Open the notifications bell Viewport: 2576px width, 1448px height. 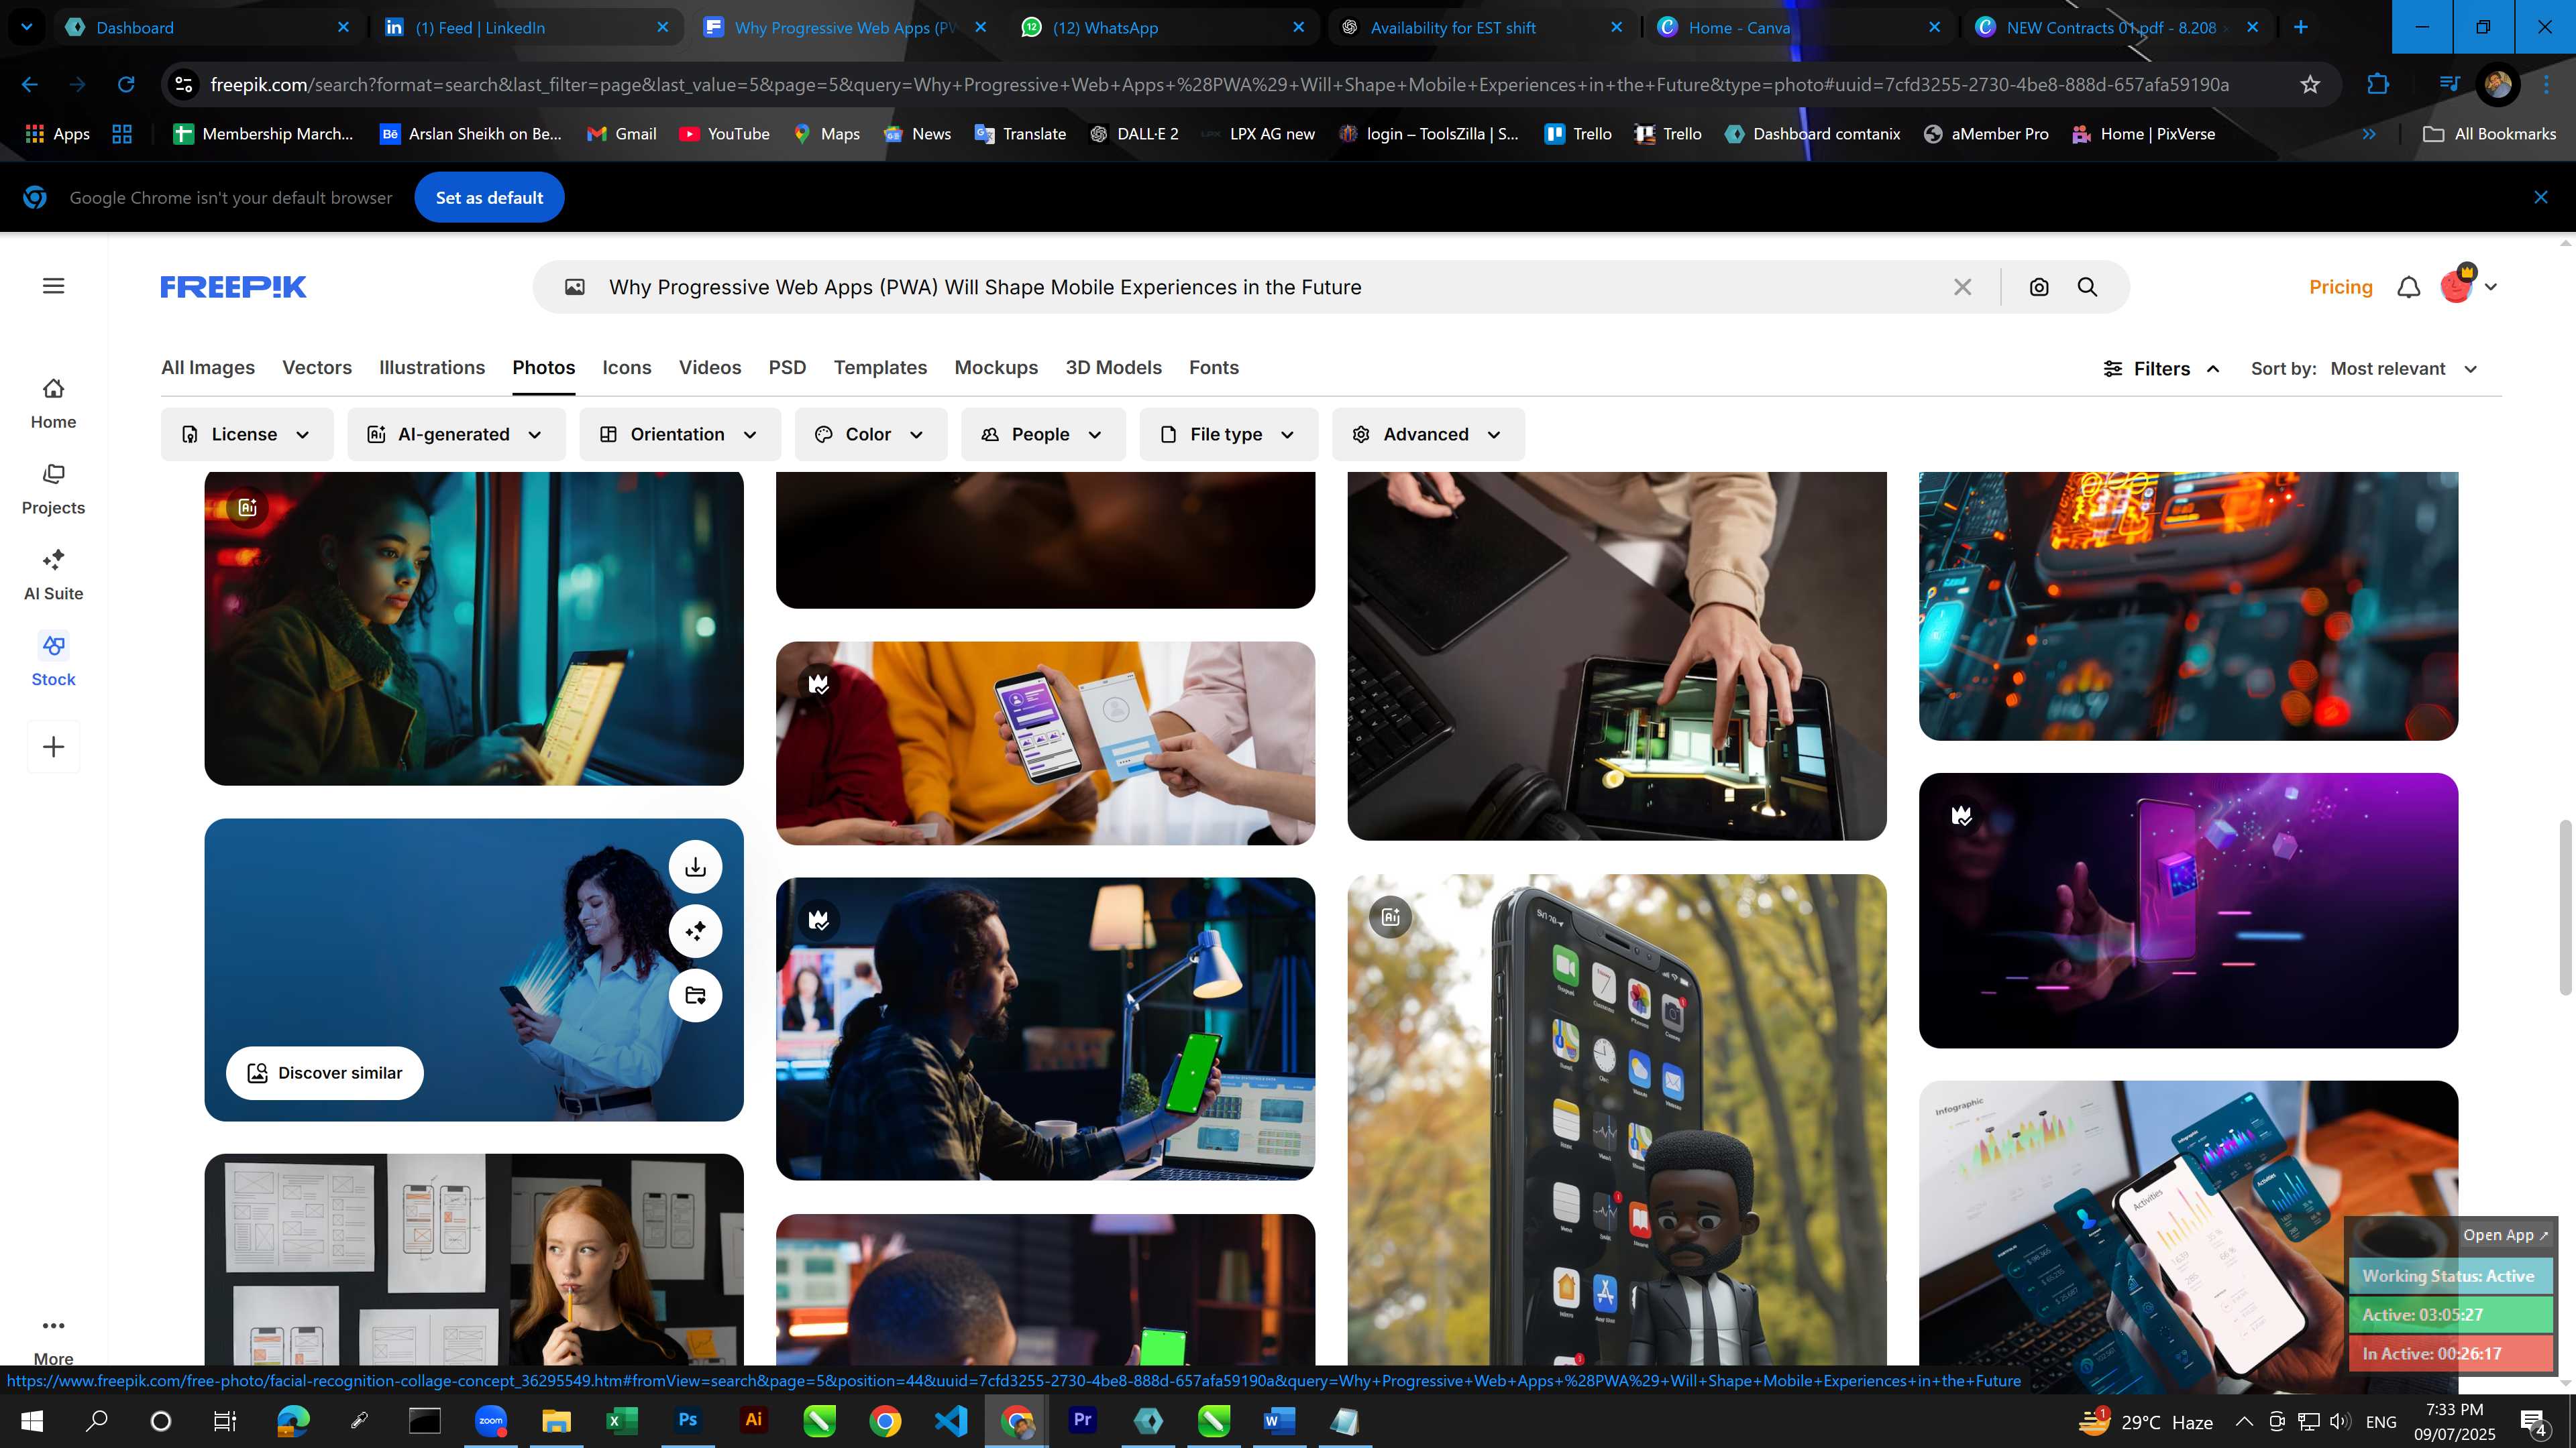pos(2409,287)
